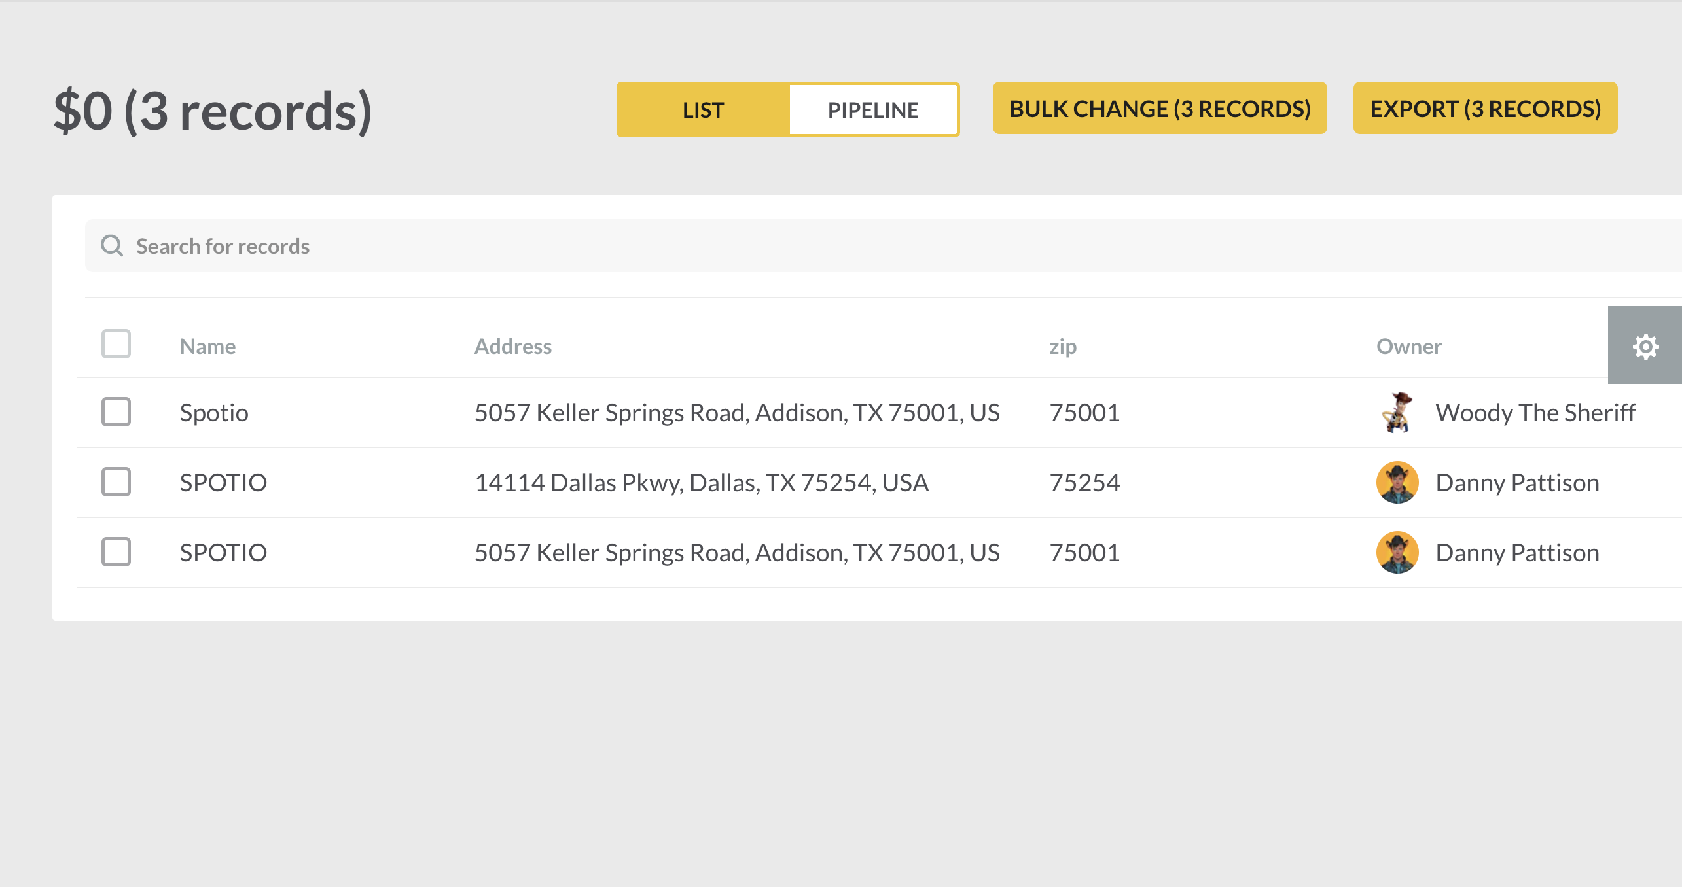Open the Spotio record name
The image size is (1682, 887).
214,413
